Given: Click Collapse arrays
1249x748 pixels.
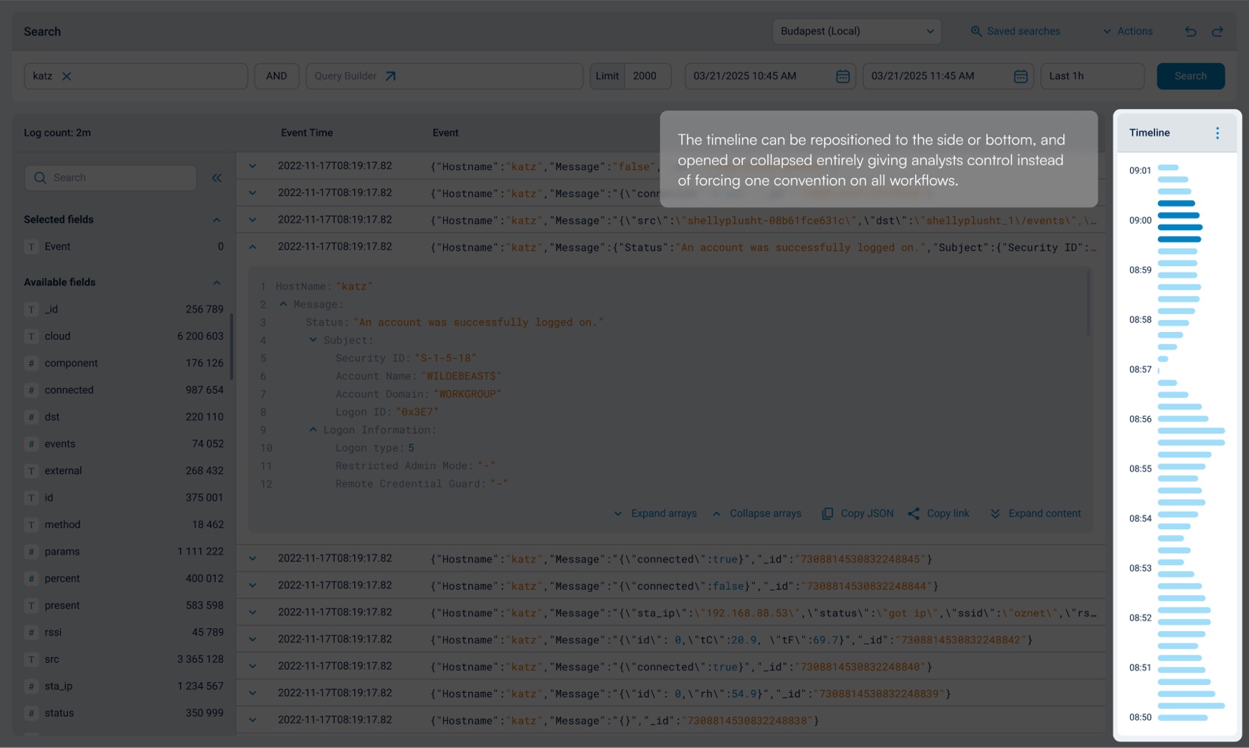Looking at the screenshot, I should (x=756, y=514).
